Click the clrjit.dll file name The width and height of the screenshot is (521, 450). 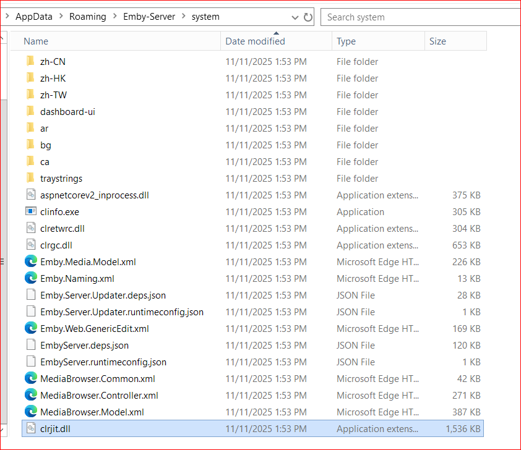click(55, 429)
